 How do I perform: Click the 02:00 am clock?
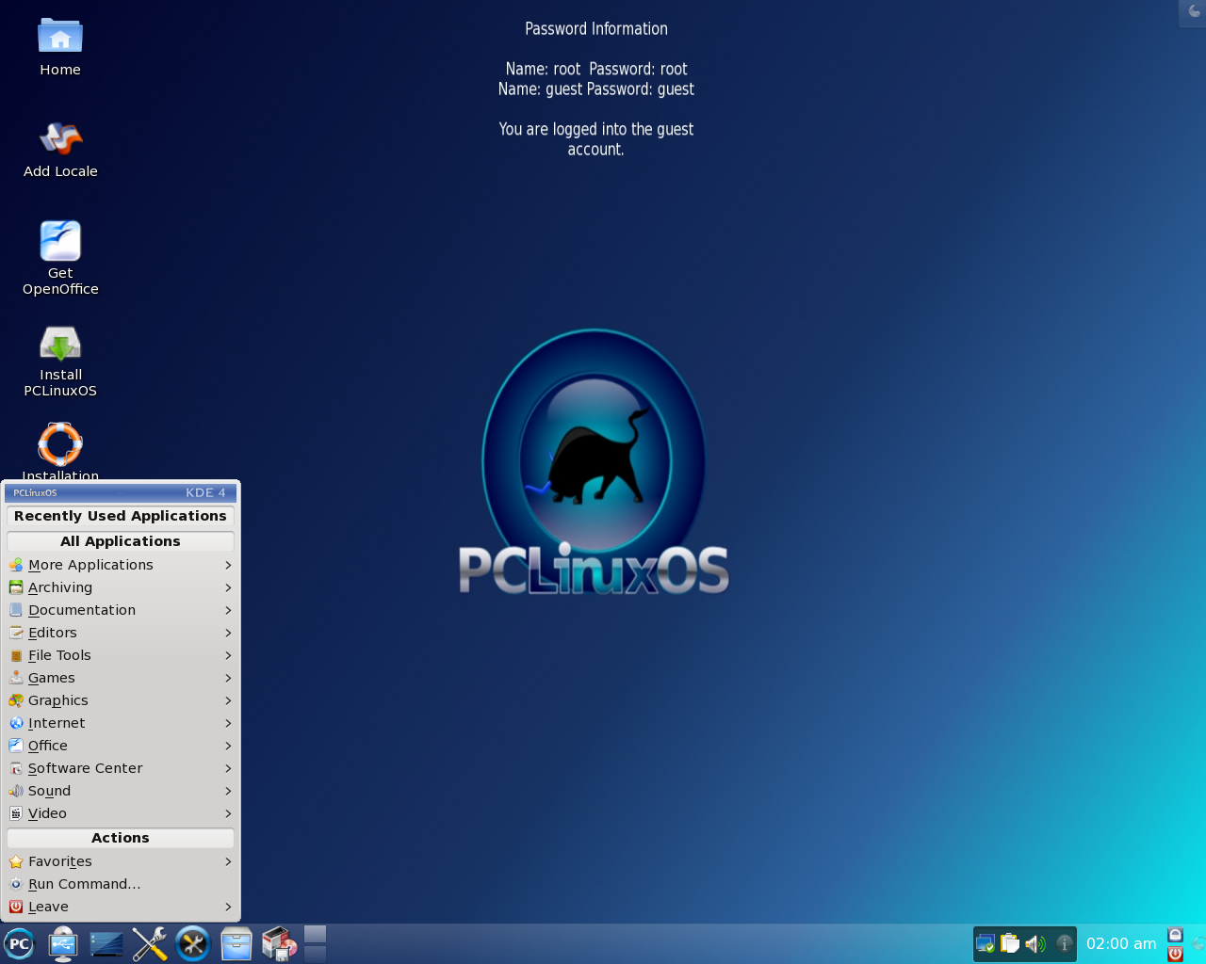(1121, 943)
